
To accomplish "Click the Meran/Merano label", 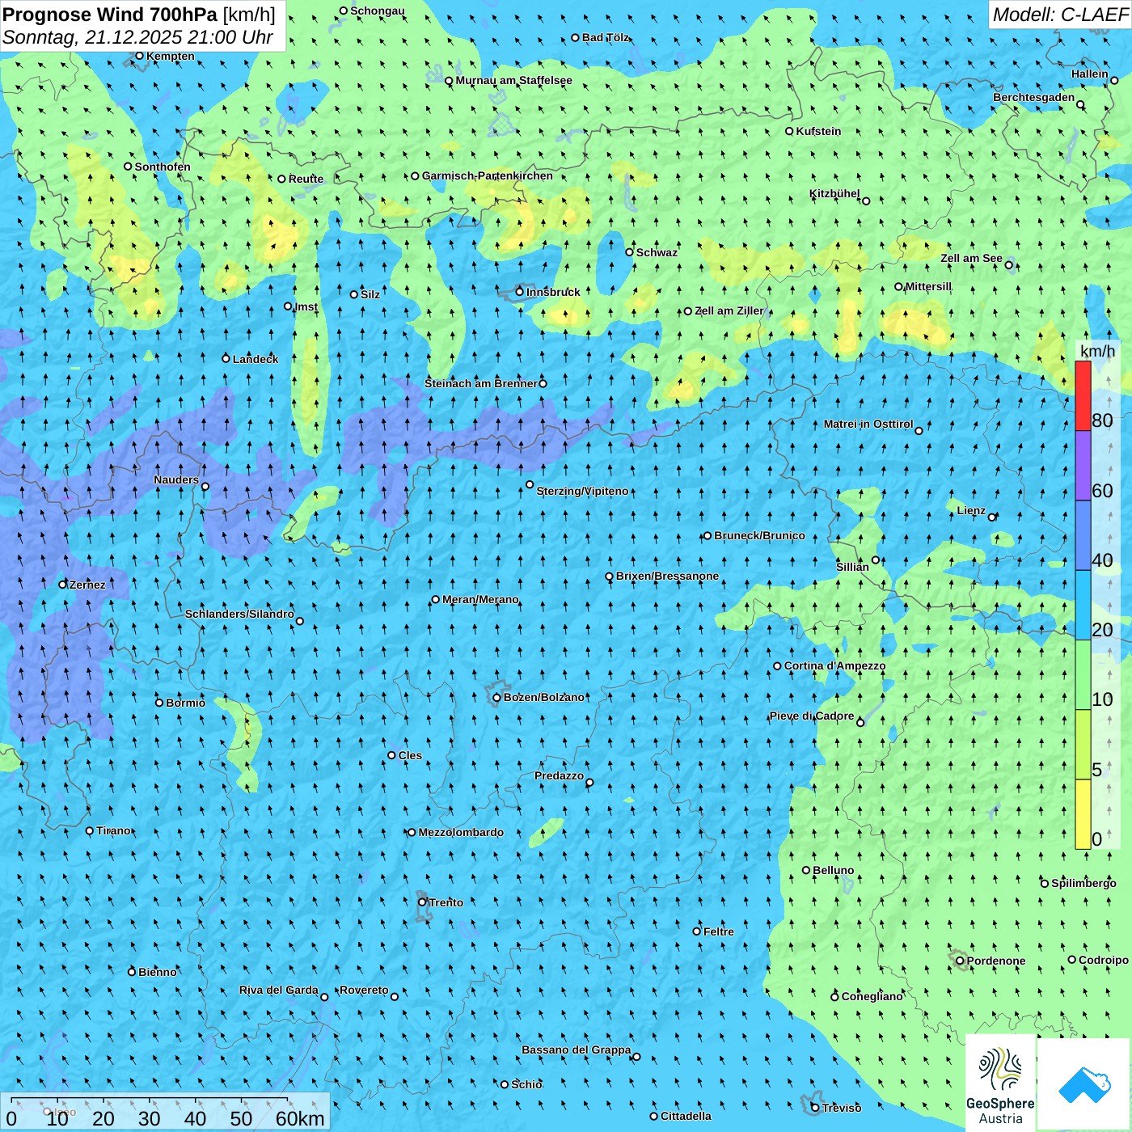I will 480,599.
